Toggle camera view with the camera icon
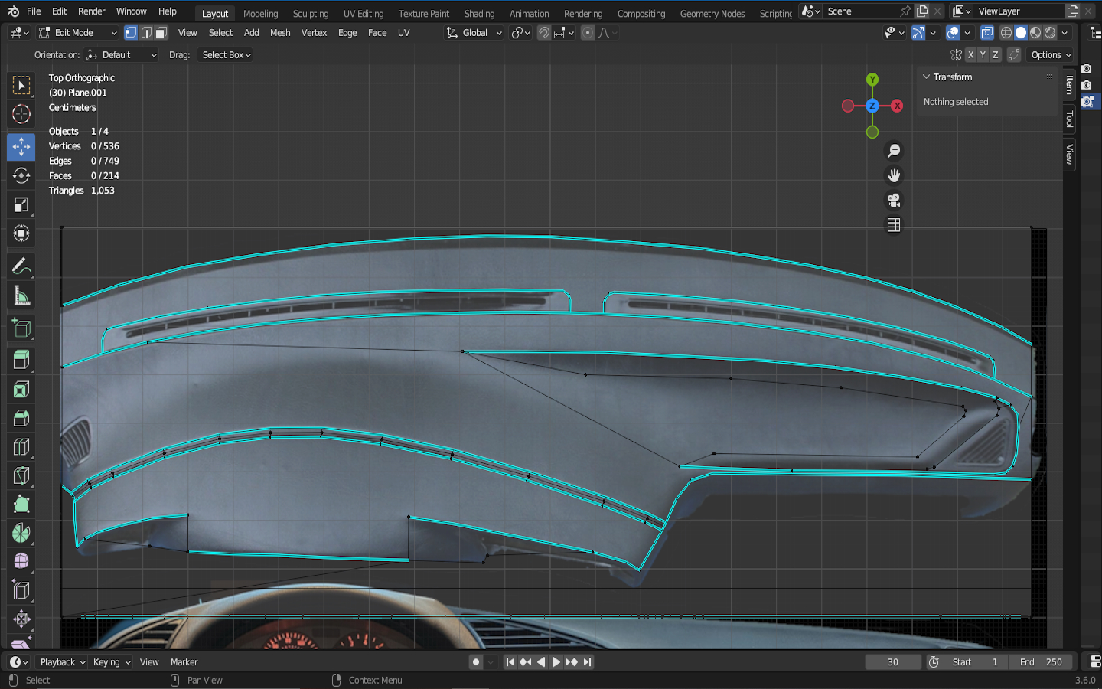Viewport: 1102px width, 689px height. click(x=893, y=201)
